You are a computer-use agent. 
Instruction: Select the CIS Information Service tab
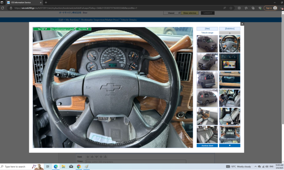24,3
